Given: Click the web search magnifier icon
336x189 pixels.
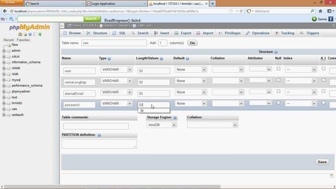Looking at the screenshot, I should [x=312, y=11].
